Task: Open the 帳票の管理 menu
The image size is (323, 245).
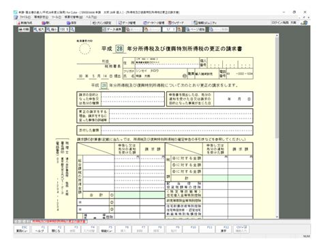Action: coord(74,17)
